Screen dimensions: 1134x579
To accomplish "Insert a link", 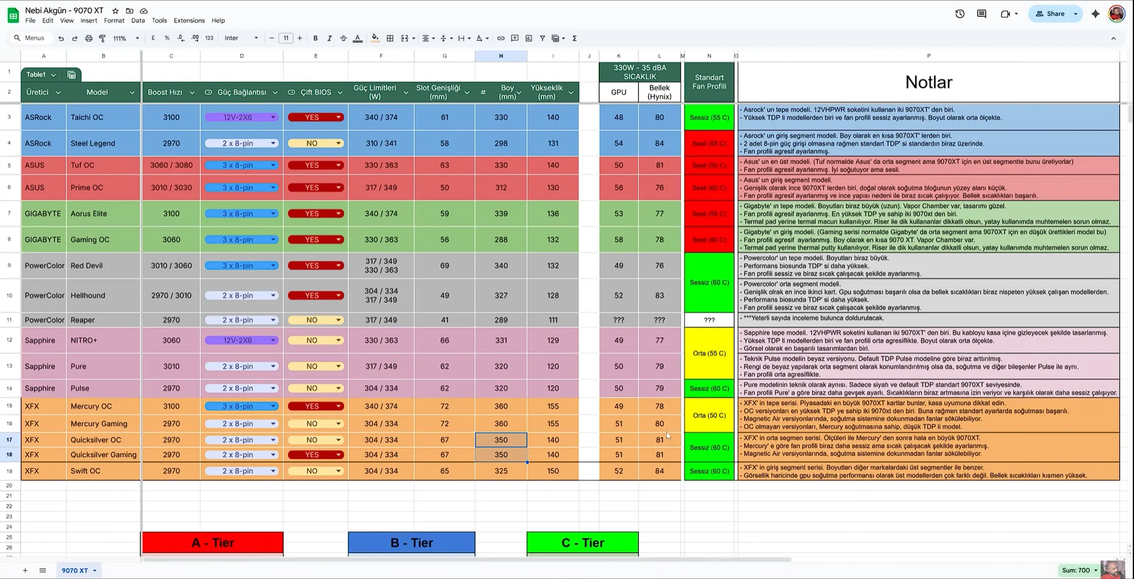I will point(501,38).
